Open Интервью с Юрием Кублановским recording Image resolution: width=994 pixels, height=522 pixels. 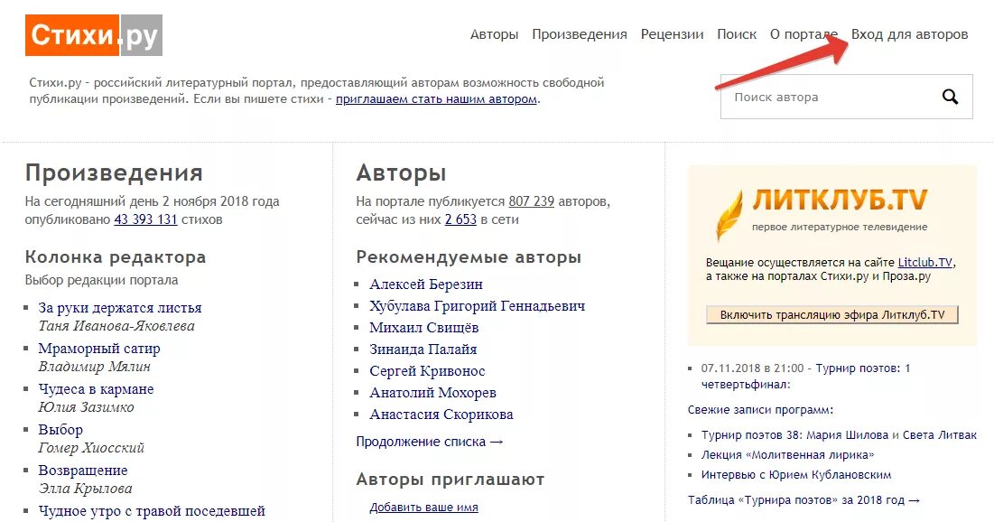pyautogui.click(x=795, y=474)
